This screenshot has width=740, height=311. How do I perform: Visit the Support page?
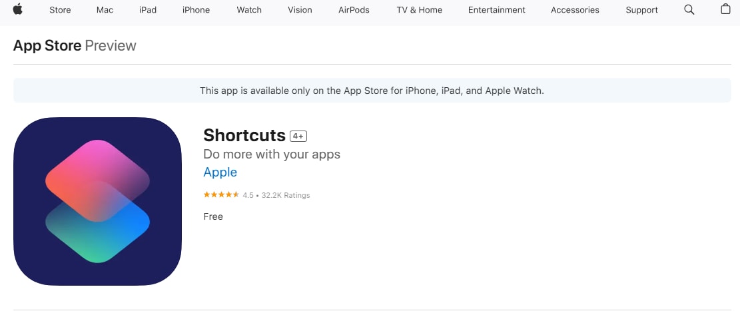[642, 10]
